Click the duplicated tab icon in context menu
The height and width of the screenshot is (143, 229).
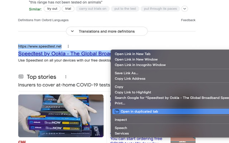coord(117,111)
